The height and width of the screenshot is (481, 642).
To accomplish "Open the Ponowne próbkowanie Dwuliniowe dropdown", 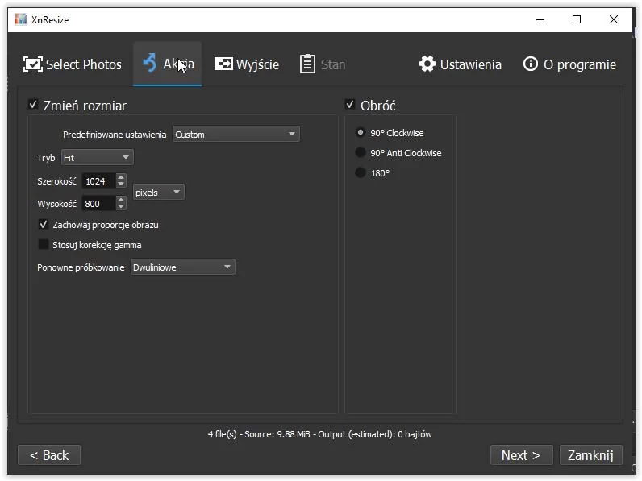I will click(x=183, y=267).
